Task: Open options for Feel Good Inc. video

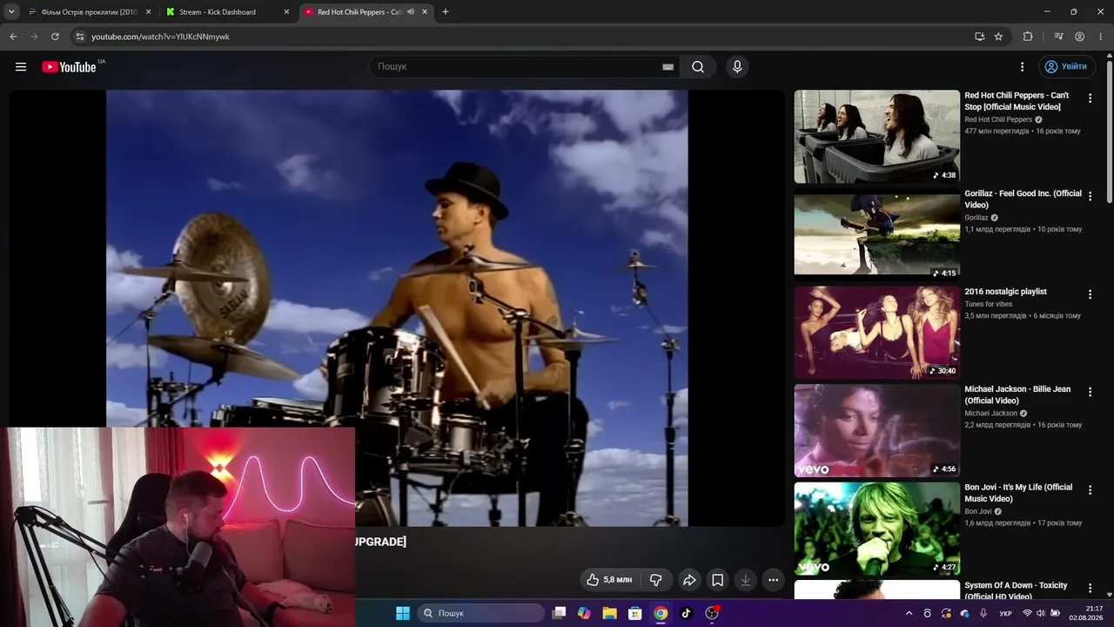Action: 1090,197
